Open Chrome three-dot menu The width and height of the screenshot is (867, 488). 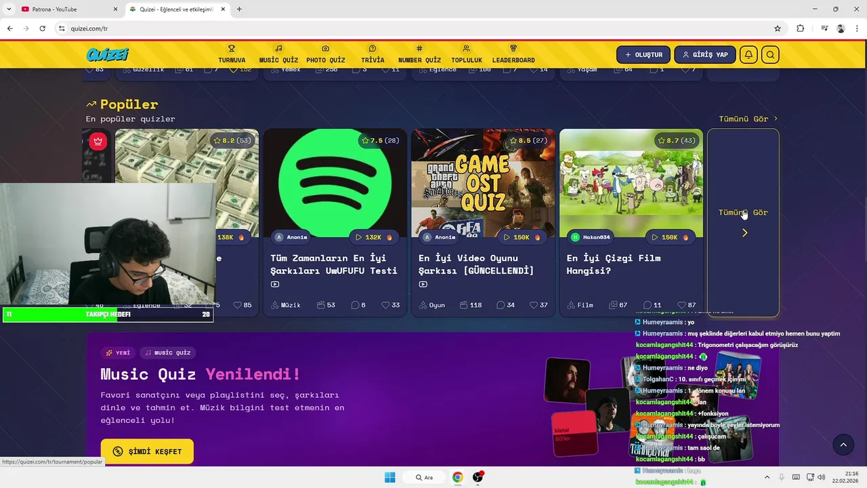857,28
